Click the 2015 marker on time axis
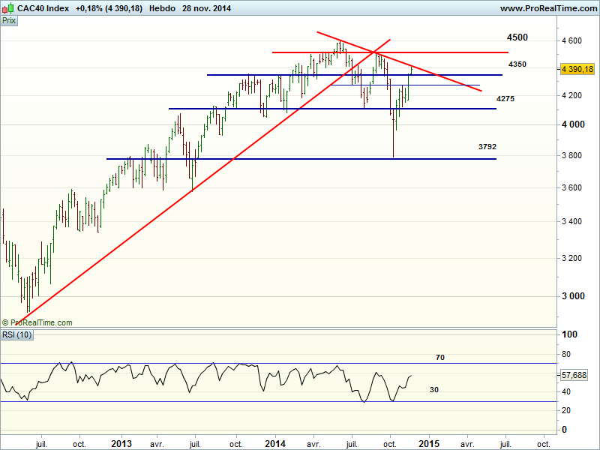The height and width of the screenshot is (450, 600). 428,443
